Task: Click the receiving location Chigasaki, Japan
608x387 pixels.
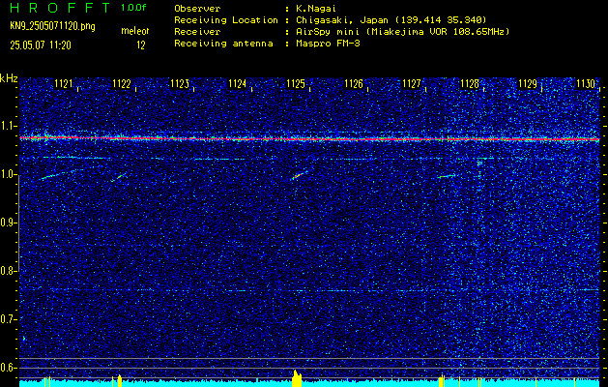Action: 341,20
